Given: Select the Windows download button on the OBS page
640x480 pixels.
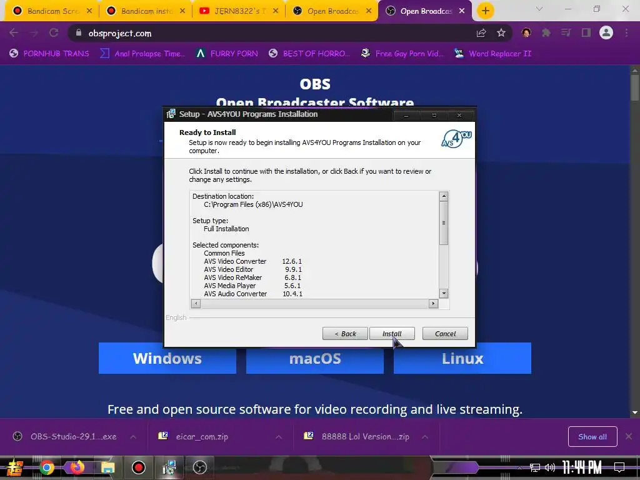Looking at the screenshot, I should click(x=167, y=358).
